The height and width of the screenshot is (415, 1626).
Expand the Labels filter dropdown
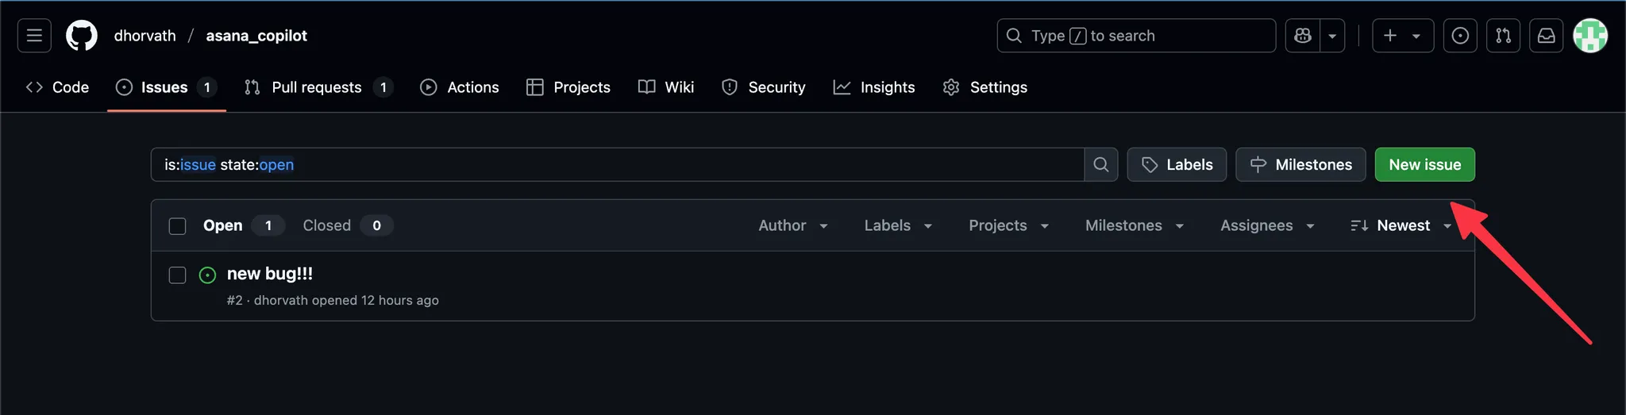tap(898, 225)
